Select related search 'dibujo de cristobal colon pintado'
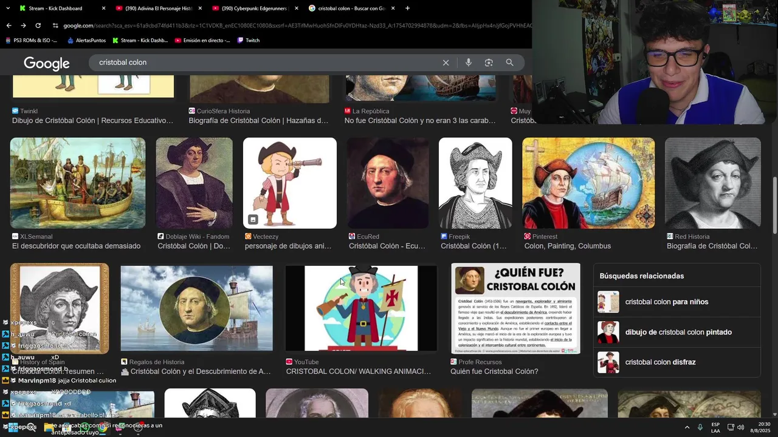The width and height of the screenshot is (778, 437). coord(676,332)
